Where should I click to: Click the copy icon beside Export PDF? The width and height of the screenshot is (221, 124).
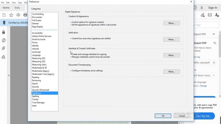(x=215, y=43)
